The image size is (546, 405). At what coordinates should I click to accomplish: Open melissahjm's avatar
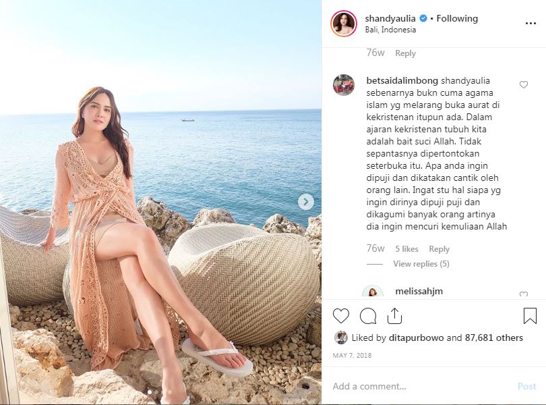point(373,293)
